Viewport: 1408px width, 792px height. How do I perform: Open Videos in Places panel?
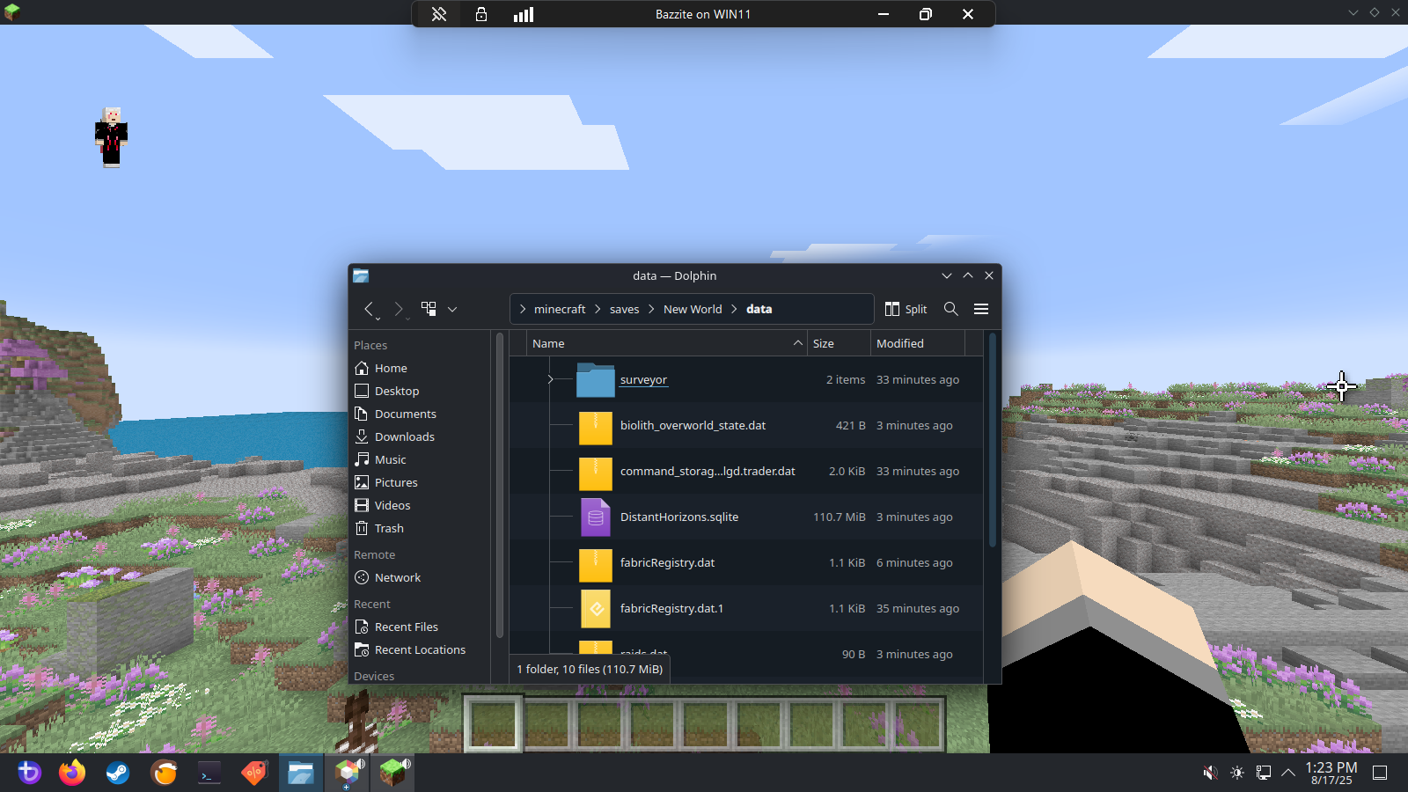click(421, 505)
